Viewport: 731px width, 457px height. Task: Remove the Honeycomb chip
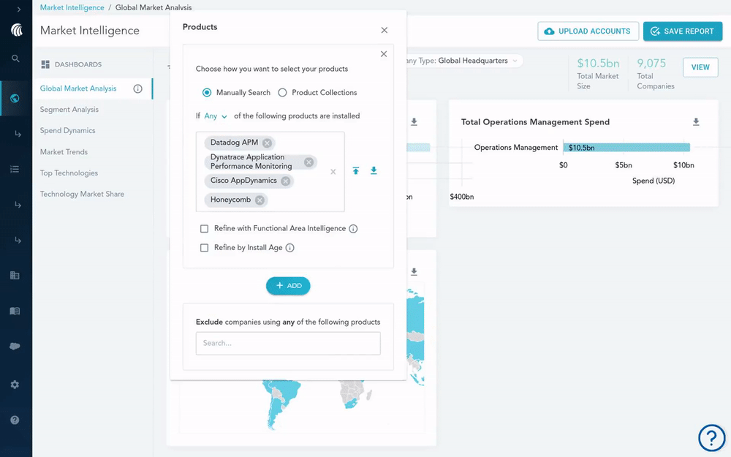pyautogui.click(x=260, y=200)
